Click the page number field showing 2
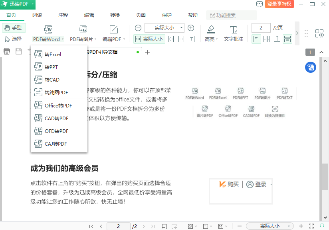This screenshot has width=329, height=230. click(261, 28)
